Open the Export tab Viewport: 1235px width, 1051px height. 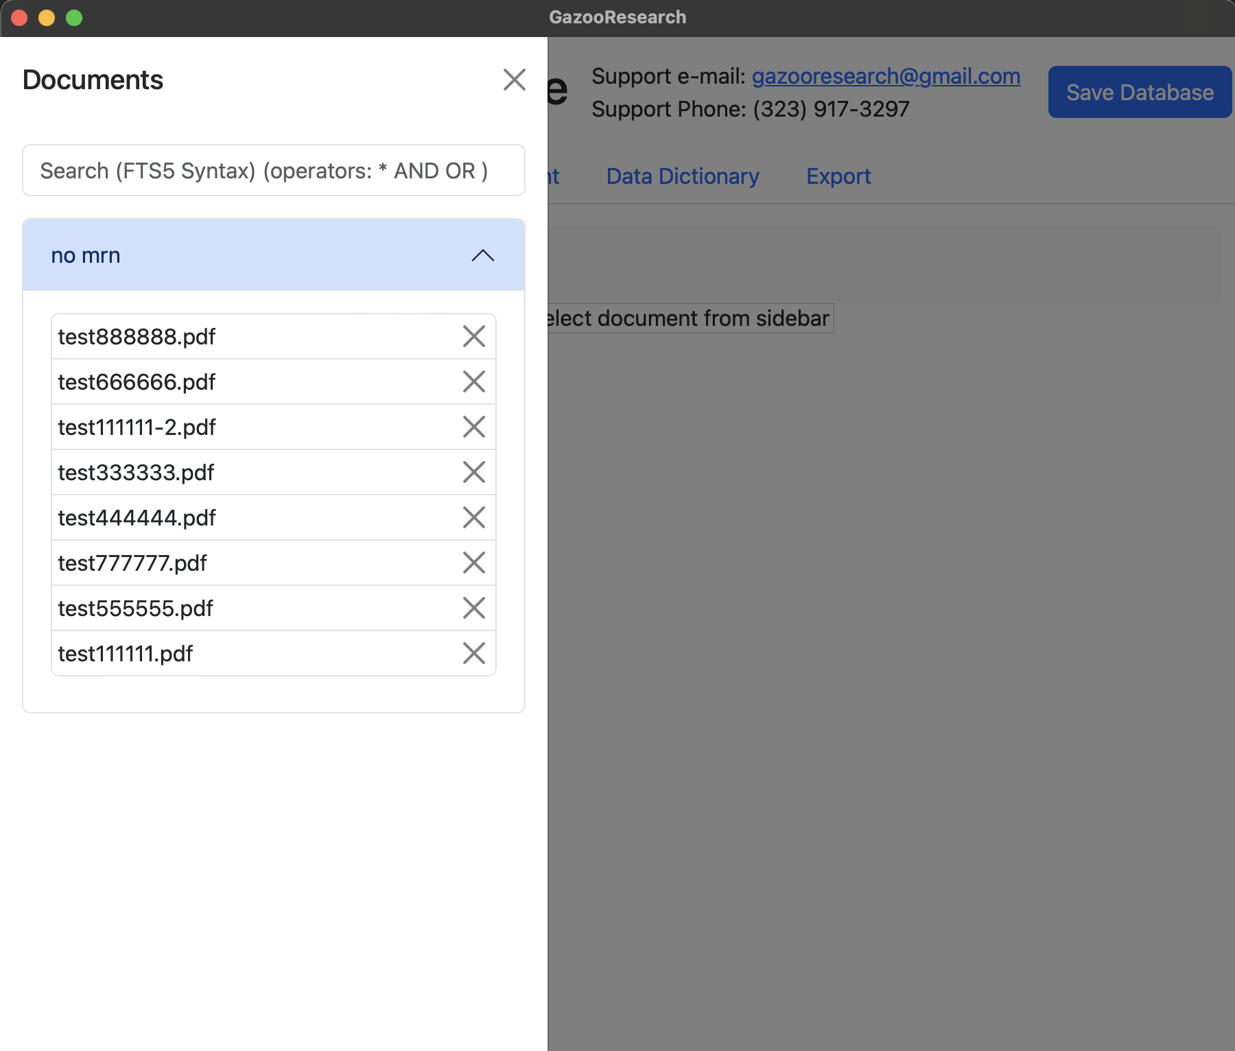[x=838, y=176]
